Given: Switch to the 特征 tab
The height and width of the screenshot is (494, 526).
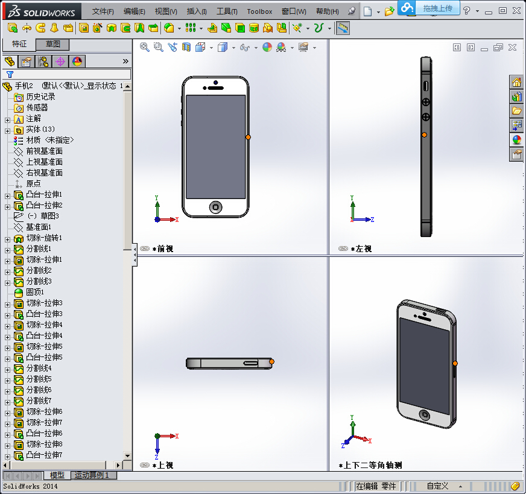Looking at the screenshot, I should (19, 44).
